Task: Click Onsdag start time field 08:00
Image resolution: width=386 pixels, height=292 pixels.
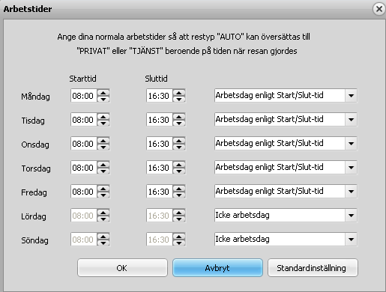Action: click(84, 144)
